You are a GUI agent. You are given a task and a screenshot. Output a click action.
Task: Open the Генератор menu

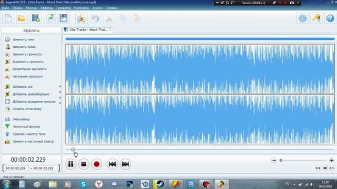pos(63,8)
